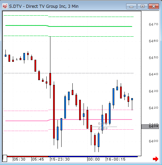
Task: Click the 6470 price scale label
Action: click(154, 24)
